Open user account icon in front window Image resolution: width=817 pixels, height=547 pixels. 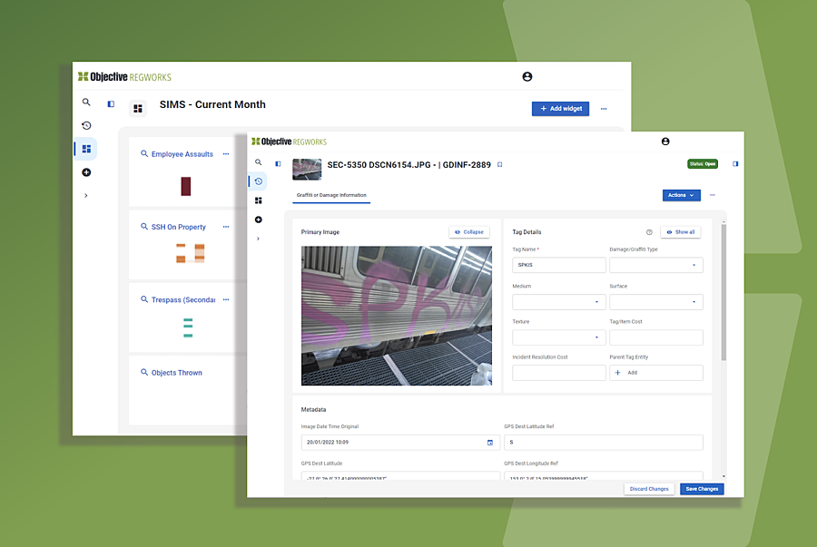pyautogui.click(x=665, y=142)
